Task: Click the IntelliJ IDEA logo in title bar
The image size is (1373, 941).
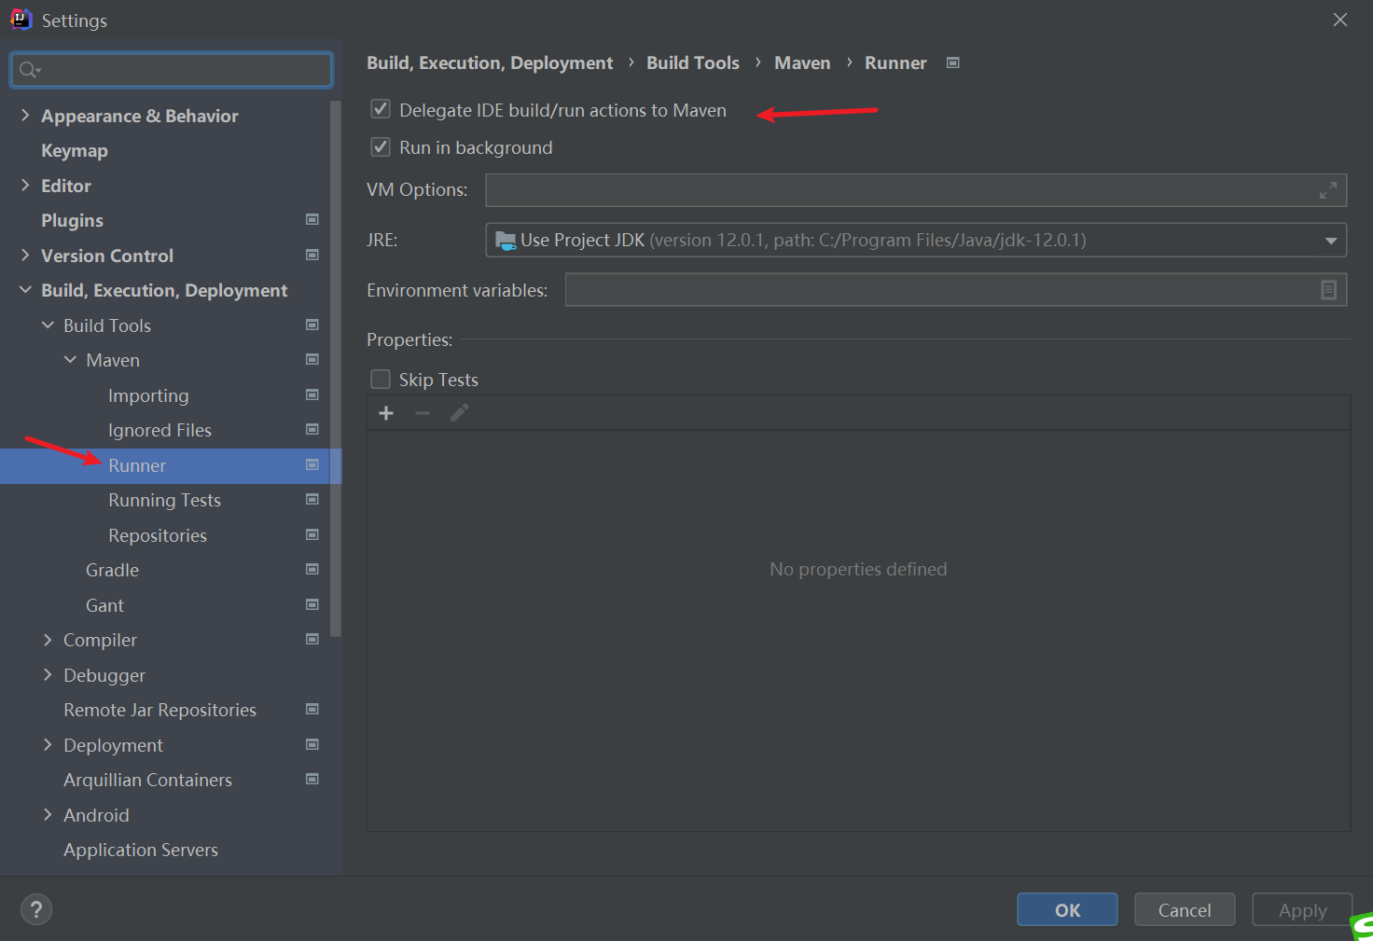Action: click(21, 20)
